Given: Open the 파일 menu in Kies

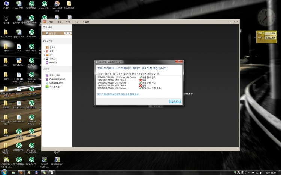Looking at the screenshot, I should [51, 22].
